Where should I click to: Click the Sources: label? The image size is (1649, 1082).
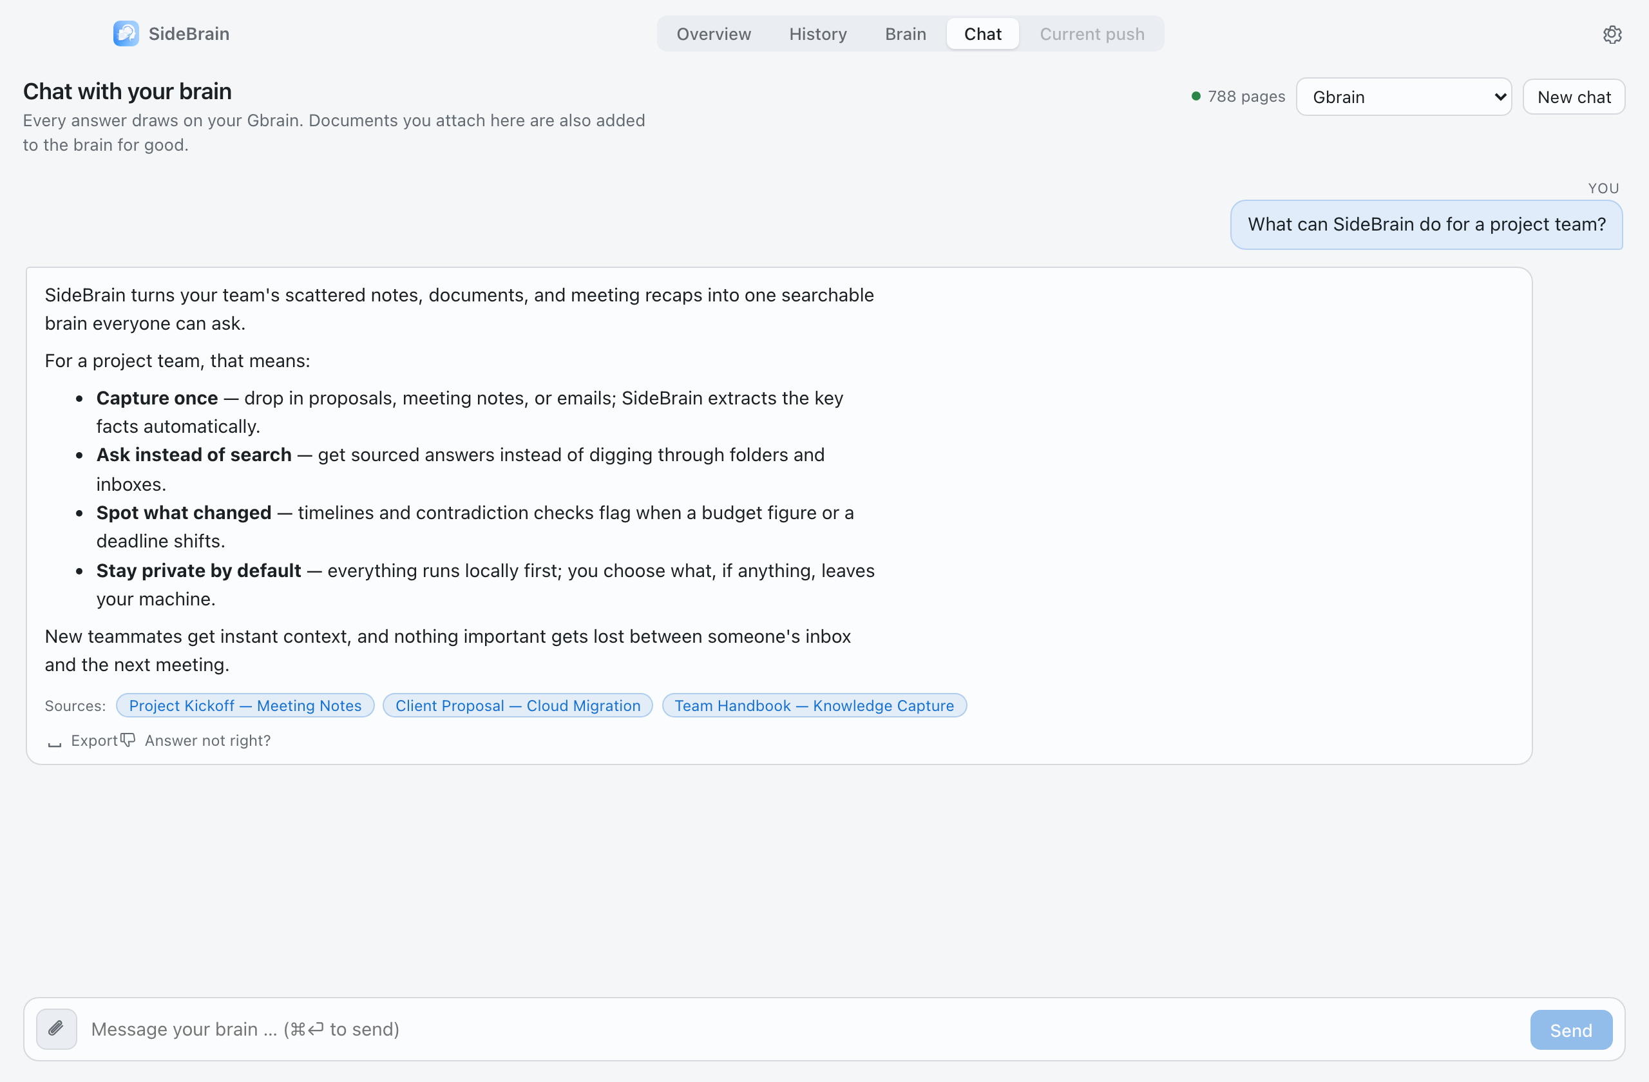click(x=75, y=706)
